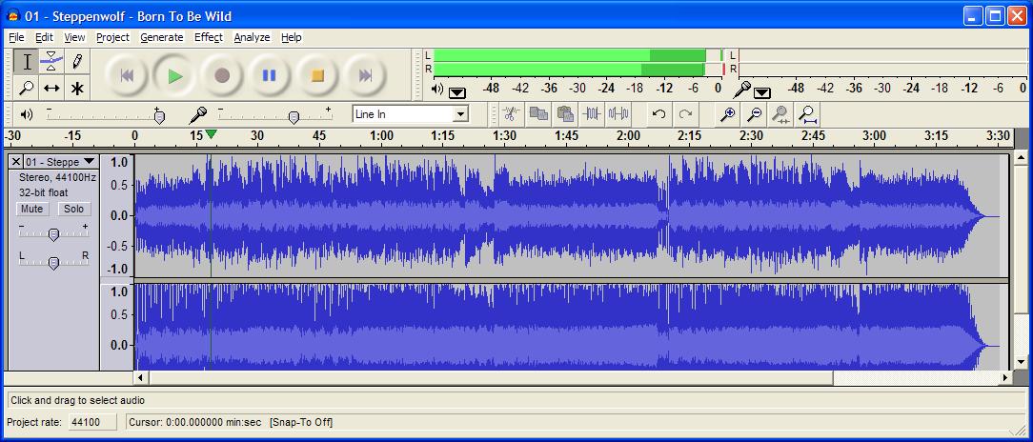Pause playback with the Pause button
The height and width of the screenshot is (442, 1033).
[x=270, y=75]
